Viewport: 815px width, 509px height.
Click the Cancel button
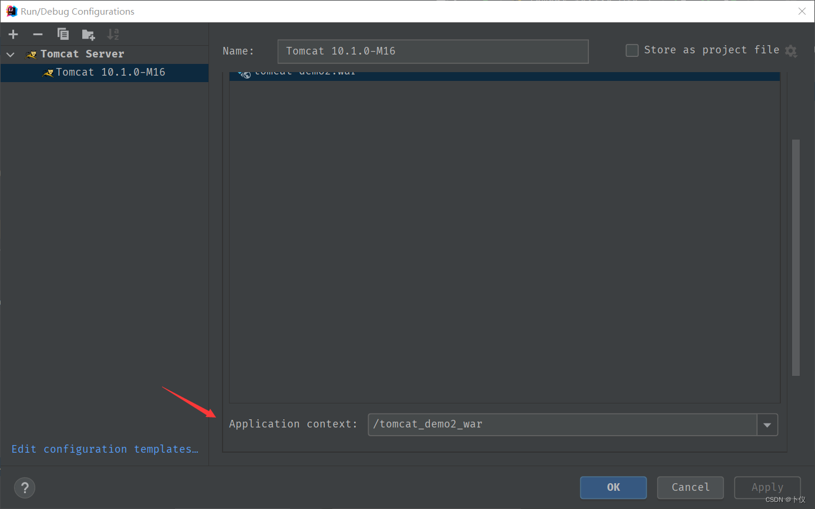click(691, 487)
